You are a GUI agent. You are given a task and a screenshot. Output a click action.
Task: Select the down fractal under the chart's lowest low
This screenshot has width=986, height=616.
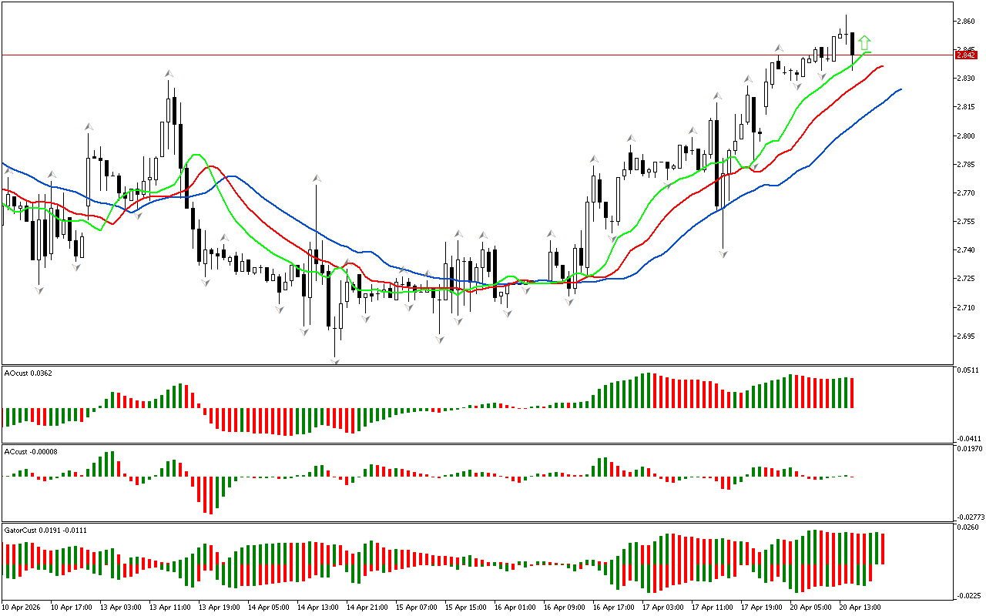click(x=335, y=361)
